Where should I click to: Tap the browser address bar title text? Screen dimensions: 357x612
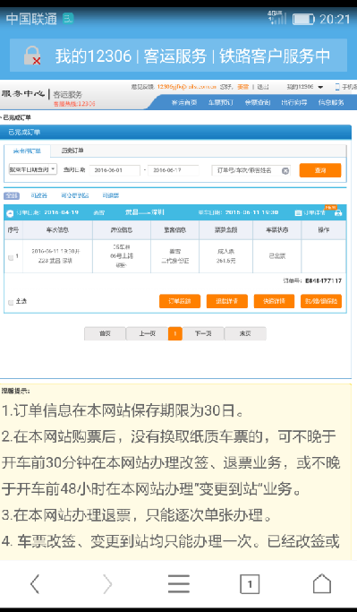point(192,56)
